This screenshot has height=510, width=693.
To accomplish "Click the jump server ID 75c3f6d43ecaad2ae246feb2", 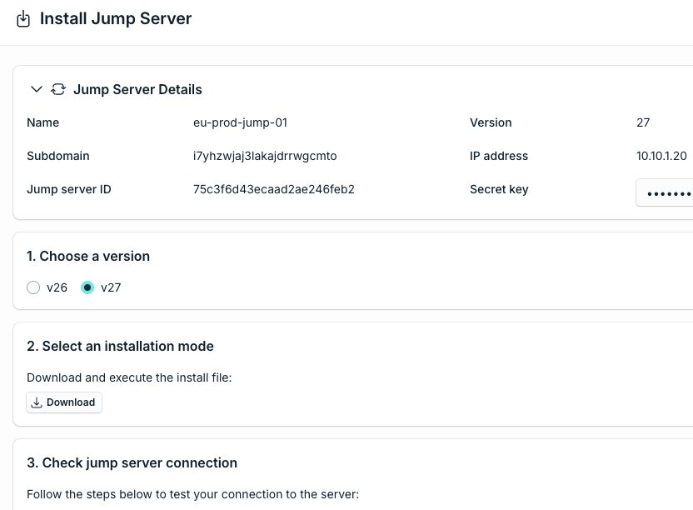I will 273,189.
